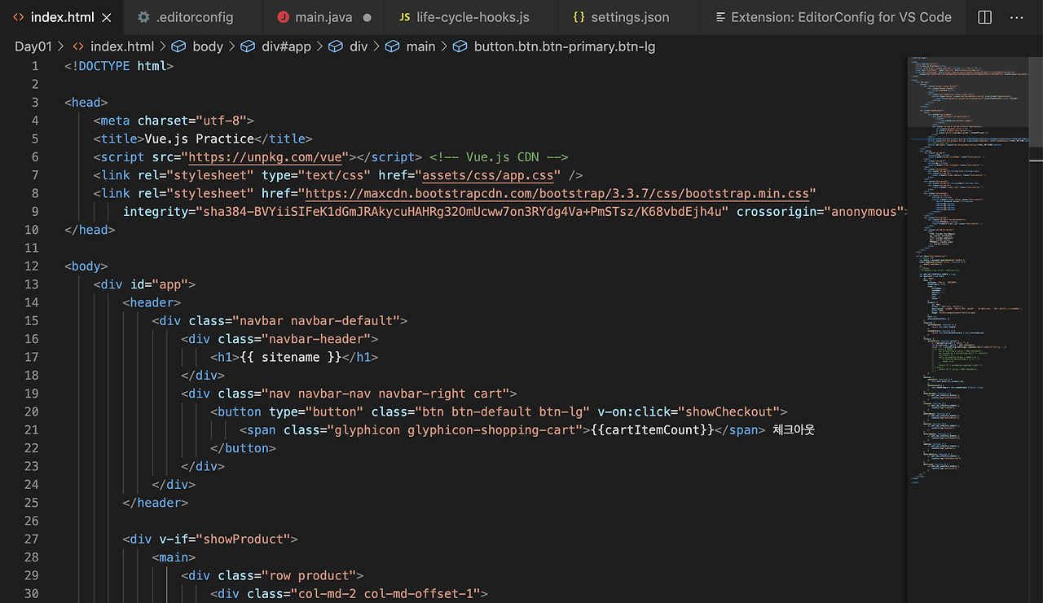
Task: Select Day01 in the breadcrumb
Action: (x=33, y=46)
